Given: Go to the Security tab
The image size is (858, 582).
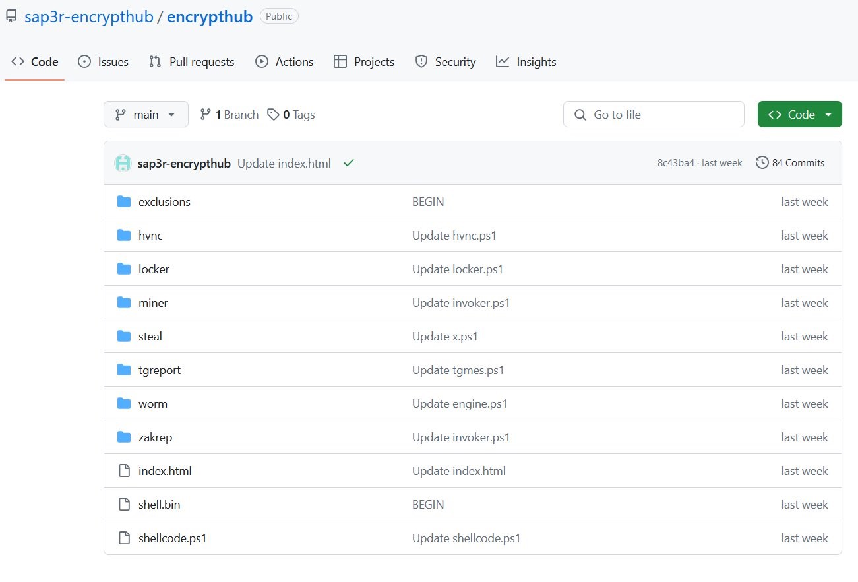Looking at the screenshot, I should (x=445, y=62).
